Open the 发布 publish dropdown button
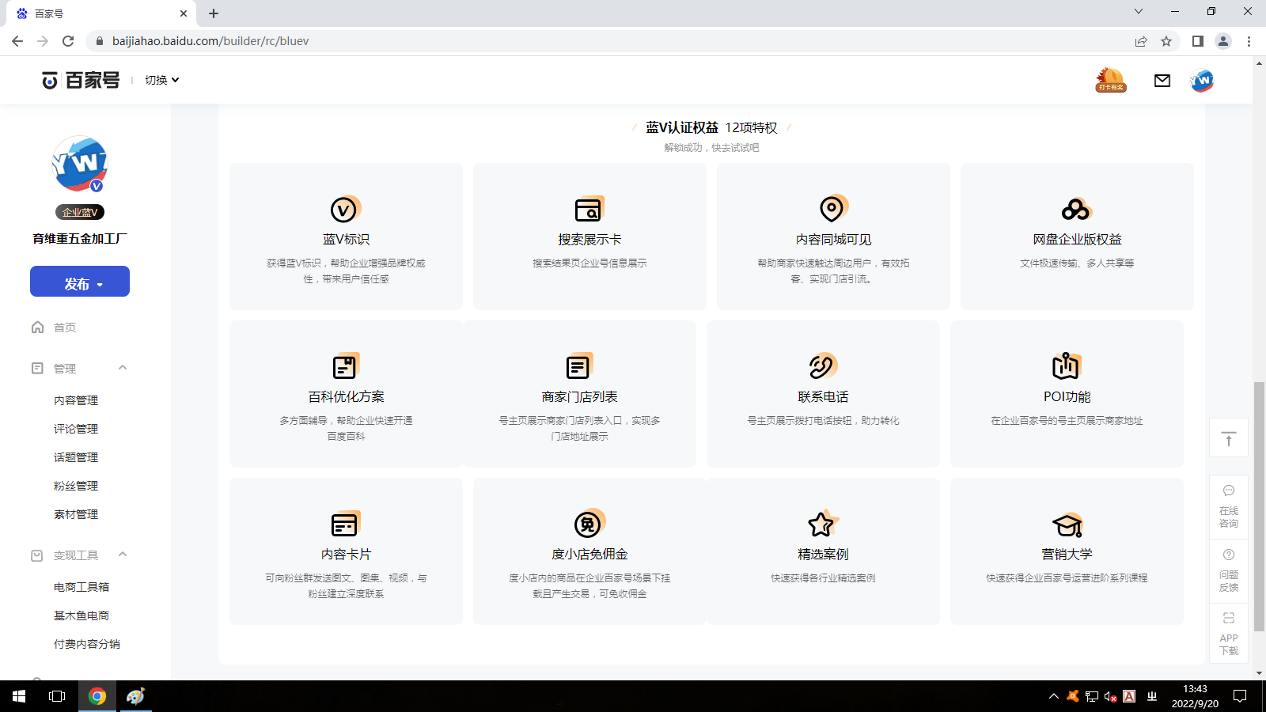This screenshot has width=1266, height=712. tap(80, 282)
